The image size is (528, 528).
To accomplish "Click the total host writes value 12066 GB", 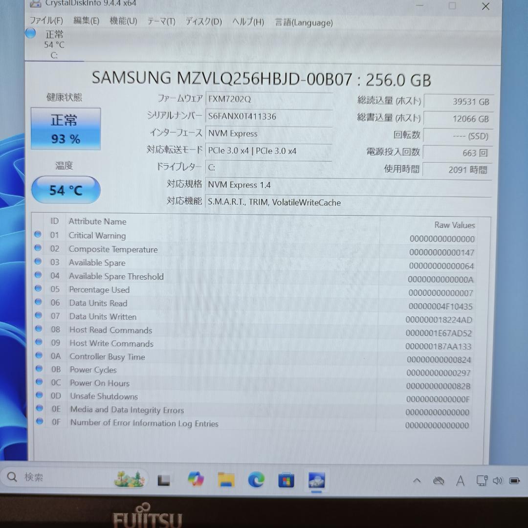I will pyautogui.click(x=458, y=119).
